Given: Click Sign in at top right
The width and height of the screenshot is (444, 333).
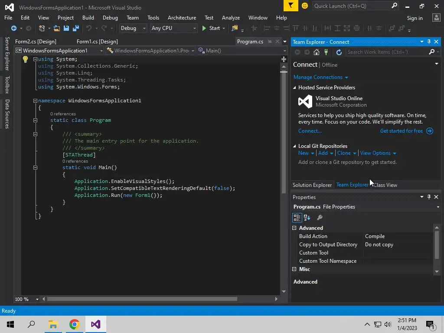Looking at the screenshot, I should [x=415, y=18].
